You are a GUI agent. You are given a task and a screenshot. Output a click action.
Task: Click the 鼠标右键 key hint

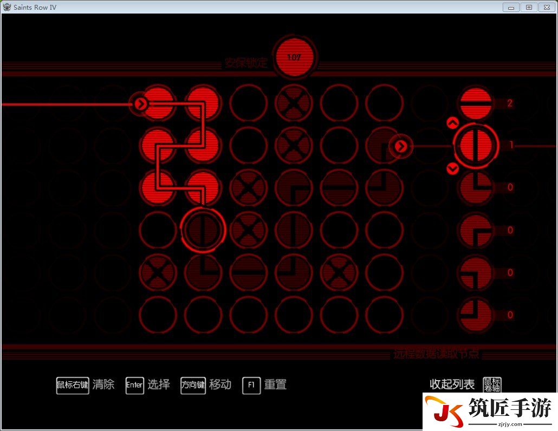click(73, 386)
